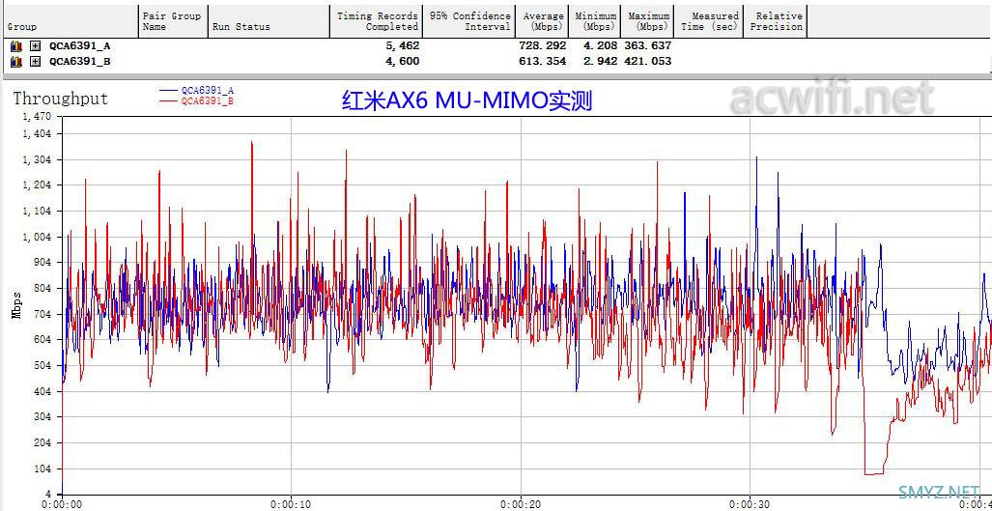Click the 1,470 axis maximum label
Screen dimensions: 992x511
tap(39, 116)
